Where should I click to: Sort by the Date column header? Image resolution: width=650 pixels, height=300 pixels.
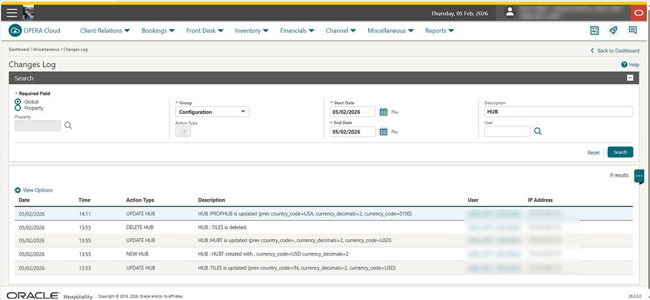(24, 200)
